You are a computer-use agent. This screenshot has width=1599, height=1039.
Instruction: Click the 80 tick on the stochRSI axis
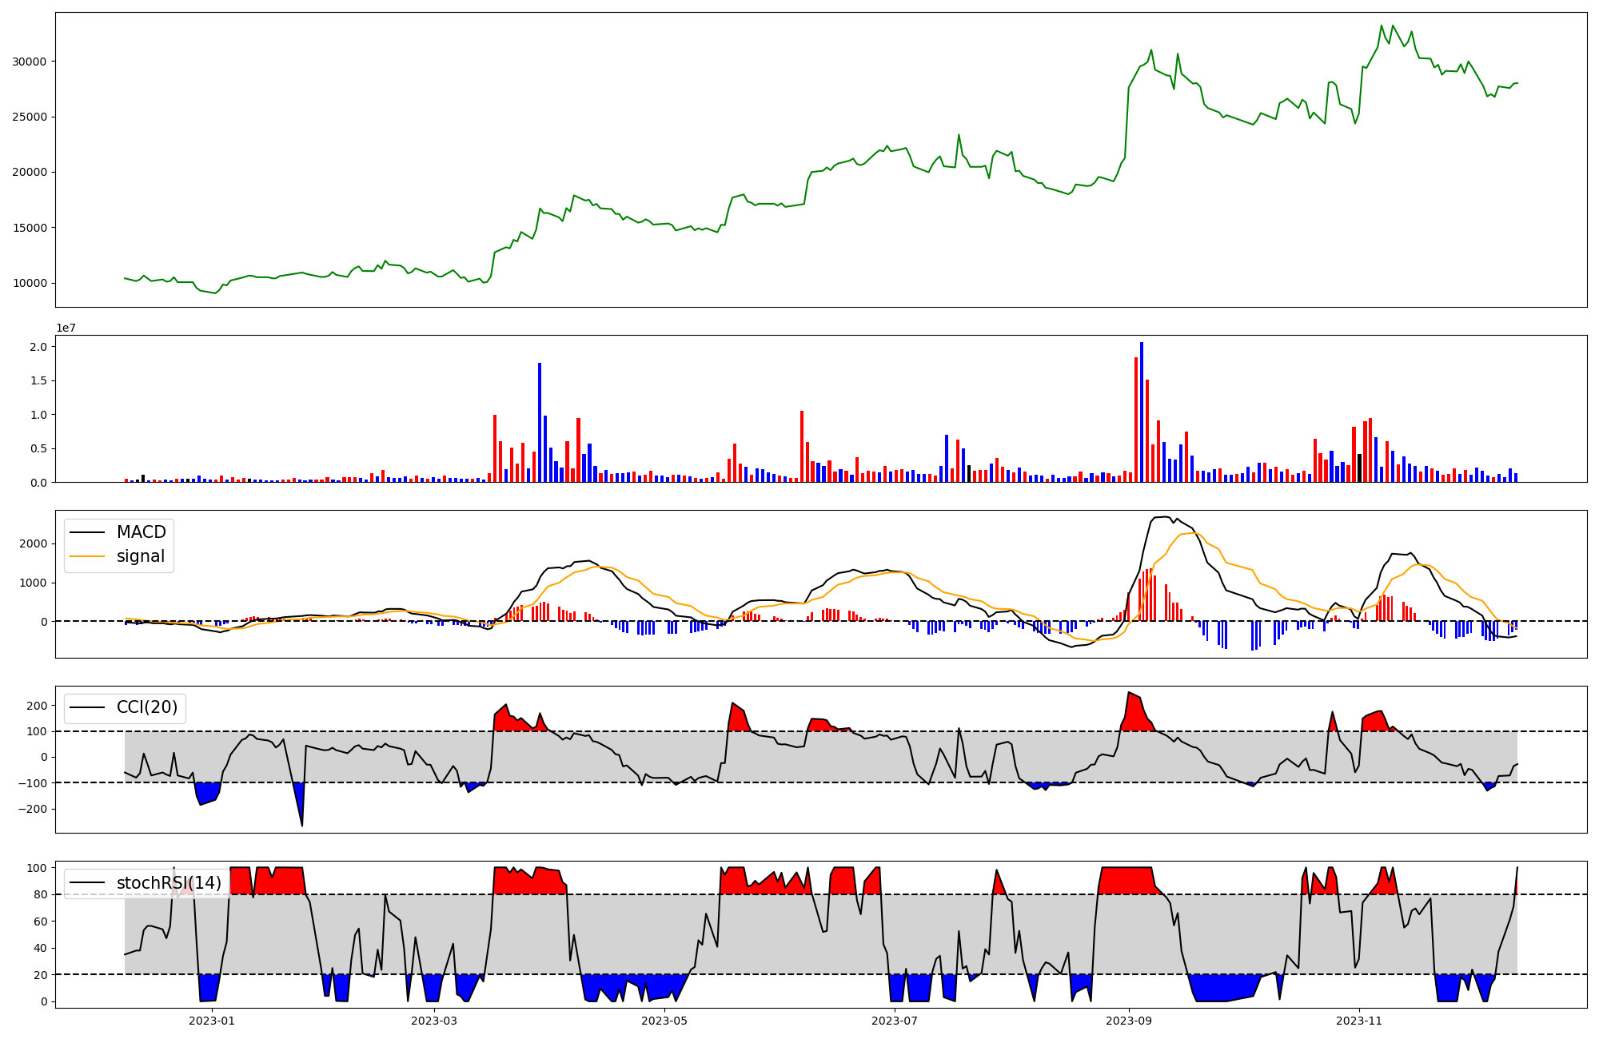click(39, 894)
